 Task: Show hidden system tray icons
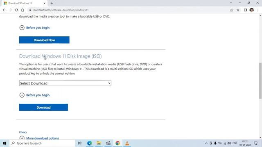click(x=206, y=143)
